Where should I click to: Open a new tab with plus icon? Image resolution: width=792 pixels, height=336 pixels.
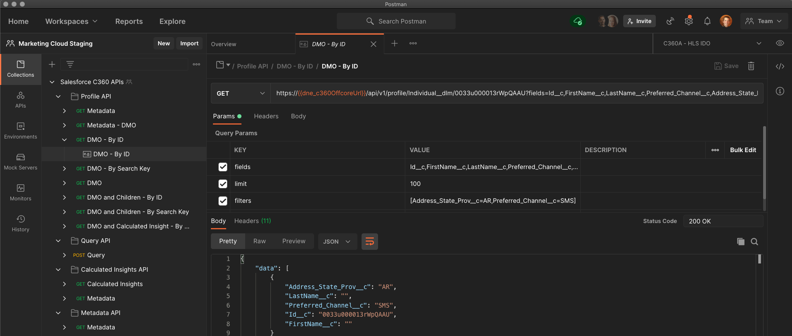[395, 43]
